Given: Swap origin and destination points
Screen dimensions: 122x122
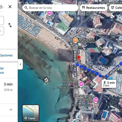Looking at the screenshot, I should pos(10,25).
